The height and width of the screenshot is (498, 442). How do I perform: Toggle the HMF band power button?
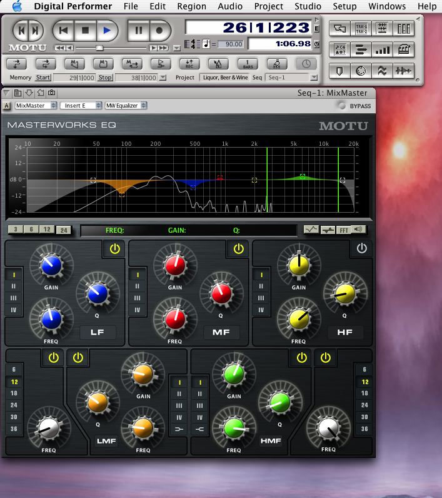301,358
